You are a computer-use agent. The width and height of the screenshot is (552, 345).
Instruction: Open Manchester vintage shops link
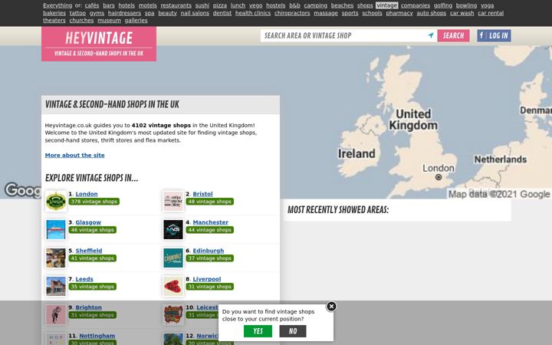click(x=211, y=222)
